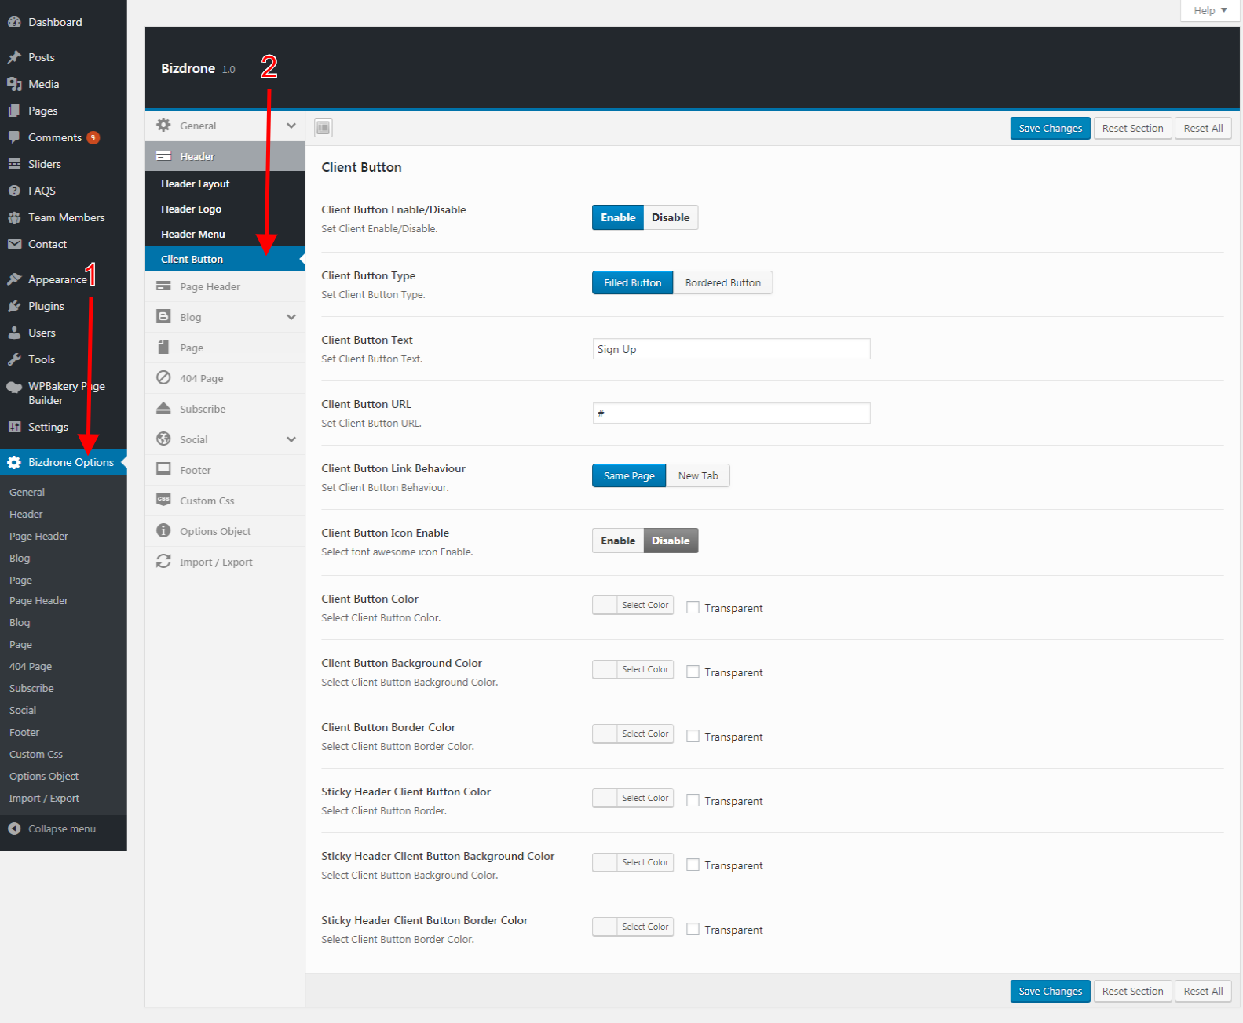Click the Posts pushpin icon
Viewport: 1243px width, 1023px height.
(x=14, y=57)
